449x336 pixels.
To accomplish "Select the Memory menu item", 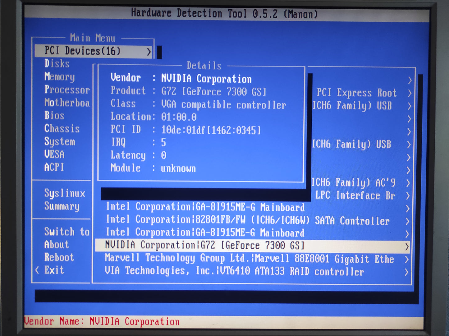I will pyautogui.click(x=59, y=77).
